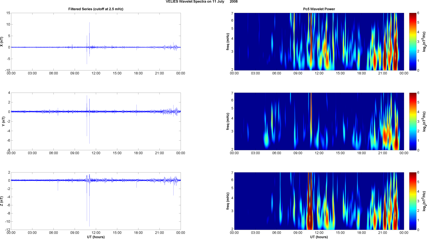
Task: Click the "15" tick on the X (nT) axis
Action: coord(8,13)
